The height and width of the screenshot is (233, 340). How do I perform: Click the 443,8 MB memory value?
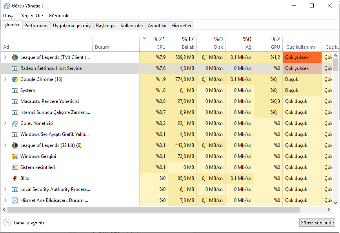click(185, 145)
